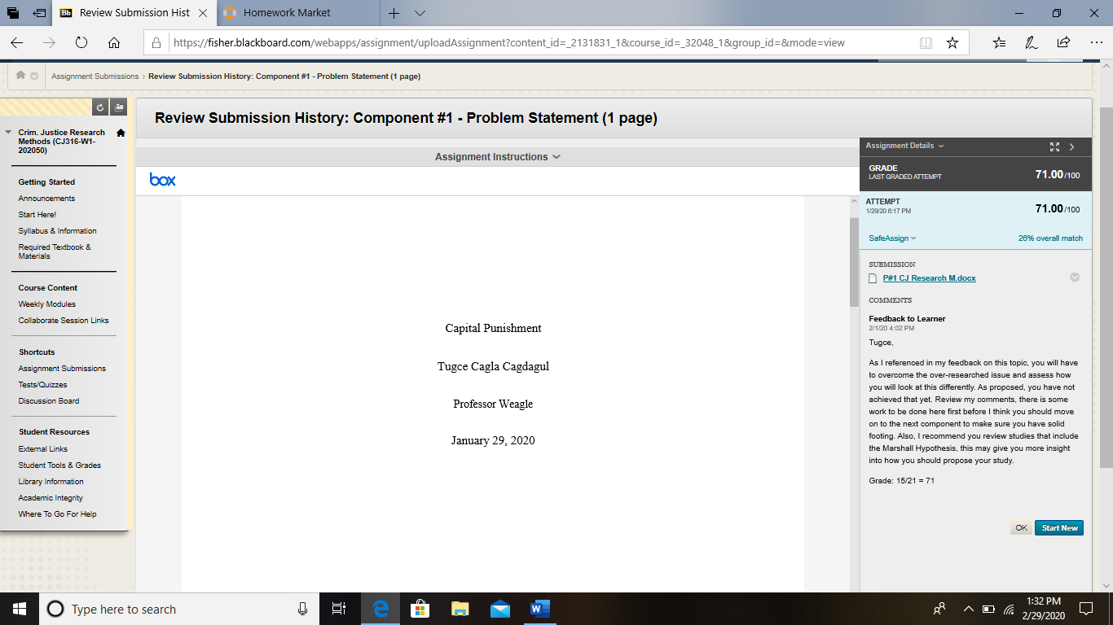The image size is (1113, 625).
Task: Collapse the details panel with the right chevron
Action: 1072,146
